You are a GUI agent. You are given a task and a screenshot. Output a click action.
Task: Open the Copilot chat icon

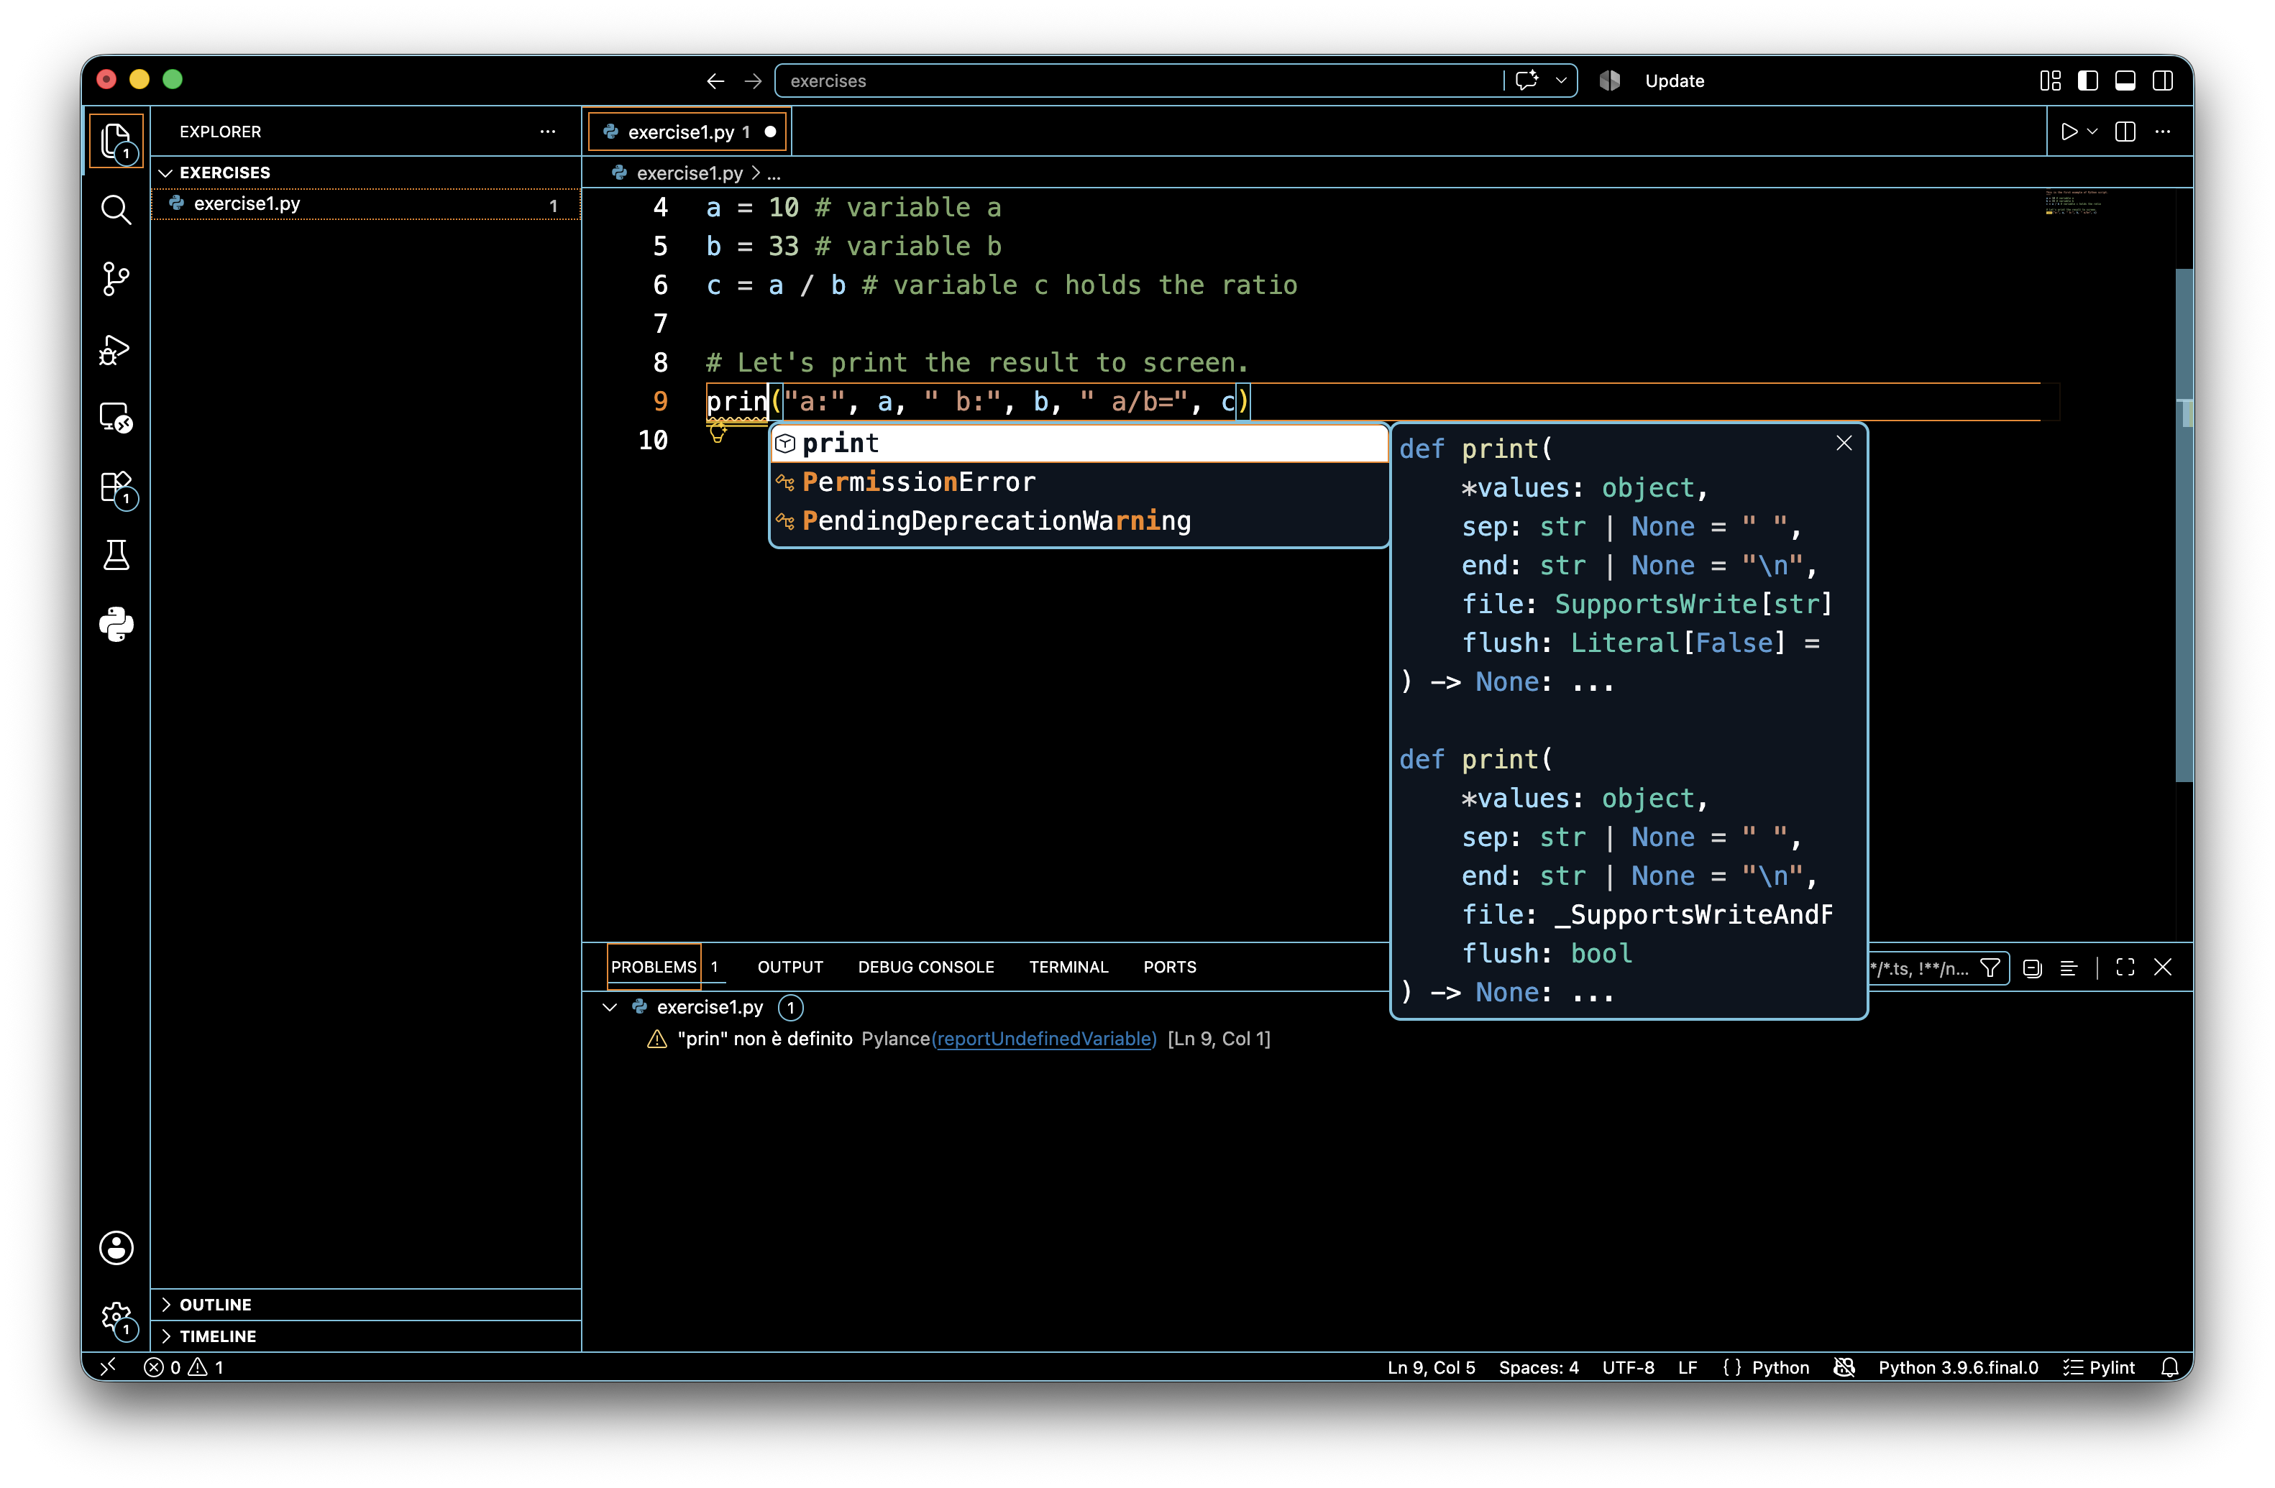1527,81
